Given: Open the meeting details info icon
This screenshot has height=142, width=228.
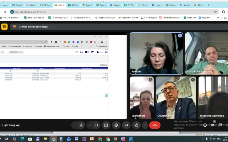Looking at the screenshot, I should tap(205, 125).
